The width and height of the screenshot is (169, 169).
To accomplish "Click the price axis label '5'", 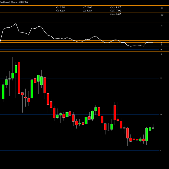I will point(160,150).
